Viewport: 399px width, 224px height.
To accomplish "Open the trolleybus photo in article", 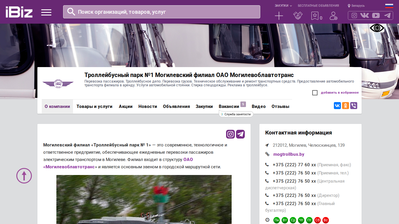I will pos(144,199).
